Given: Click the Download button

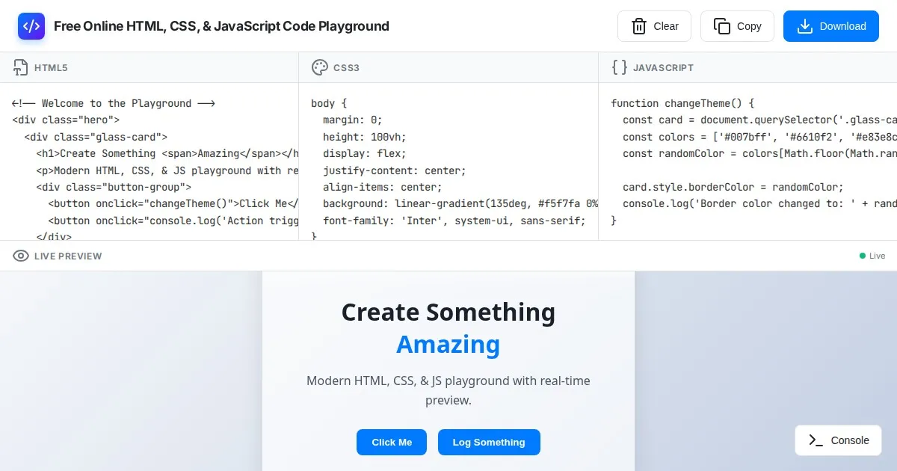Looking at the screenshot, I should pos(830,26).
